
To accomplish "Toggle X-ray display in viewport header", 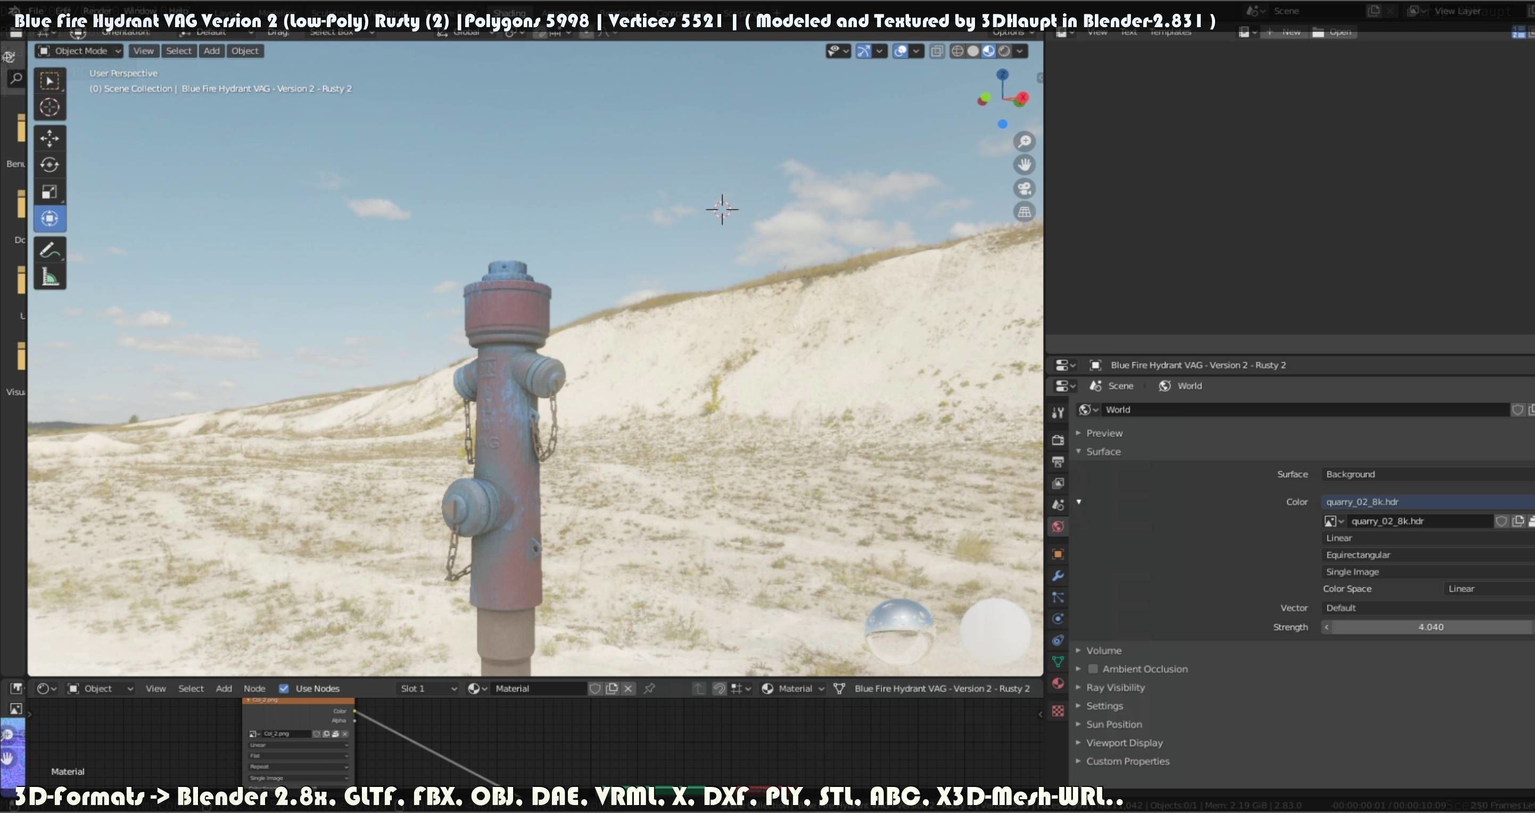I will [x=937, y=51].
